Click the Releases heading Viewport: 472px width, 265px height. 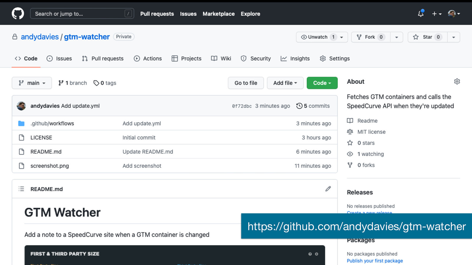coord(360,192)
